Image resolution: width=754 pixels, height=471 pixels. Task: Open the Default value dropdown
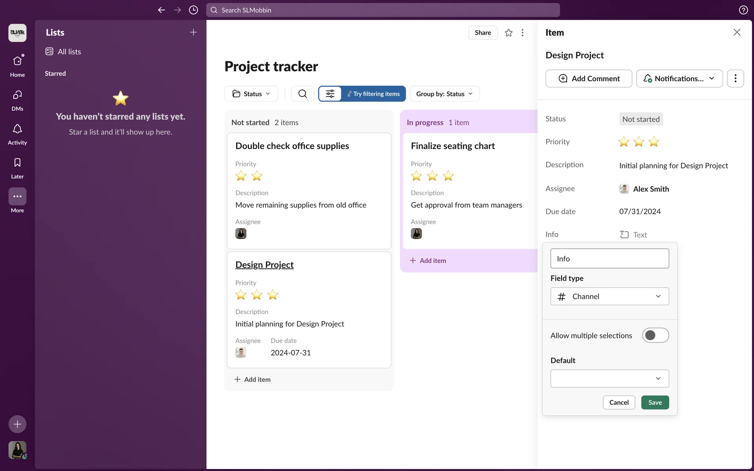point(609,378)
